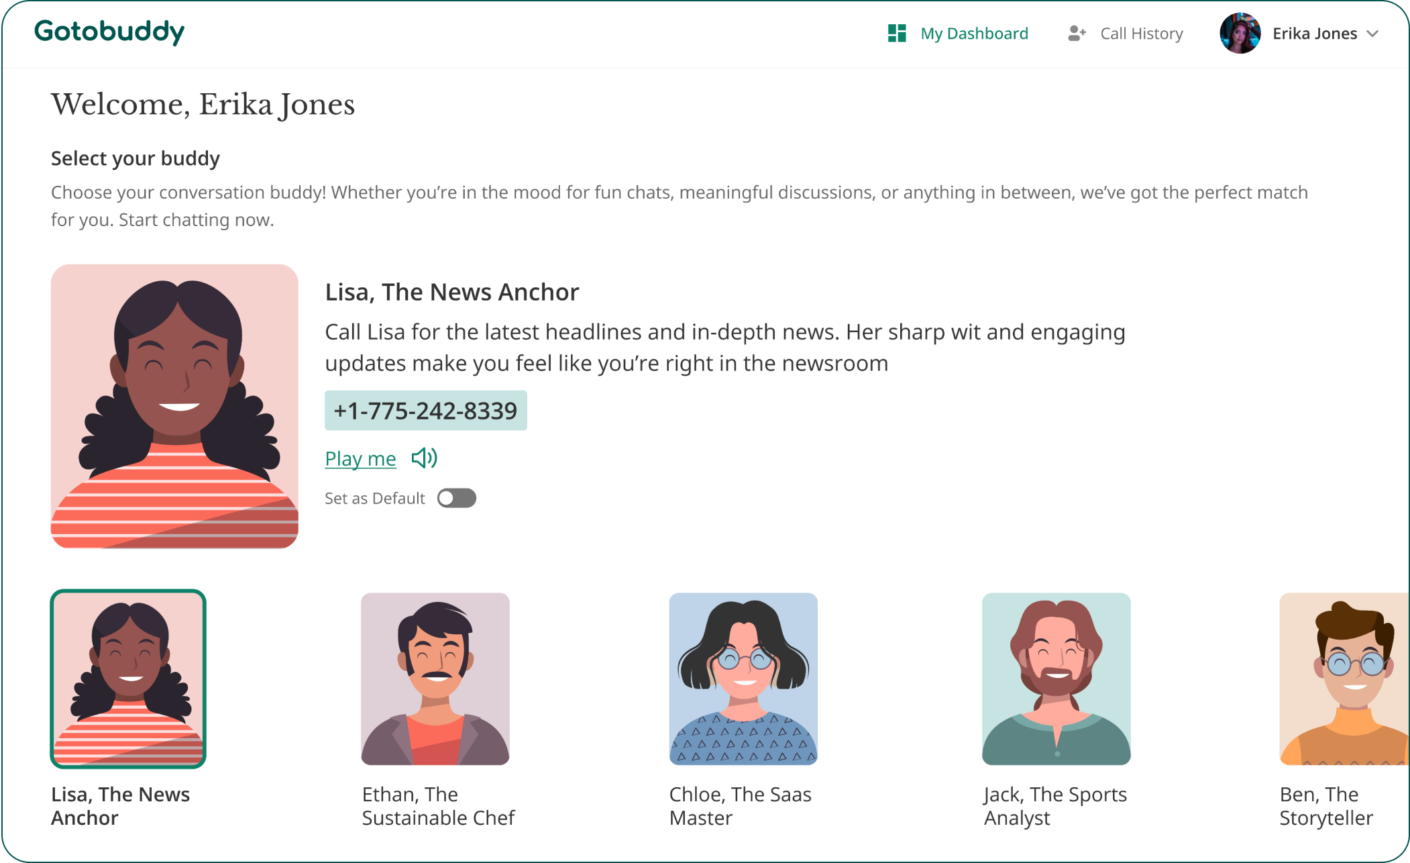
Task: Select Jack, The Sports Analyst thumbnail
Action: pos(1056,678)
